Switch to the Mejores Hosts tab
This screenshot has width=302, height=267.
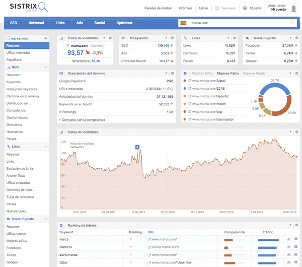(253, 73)
